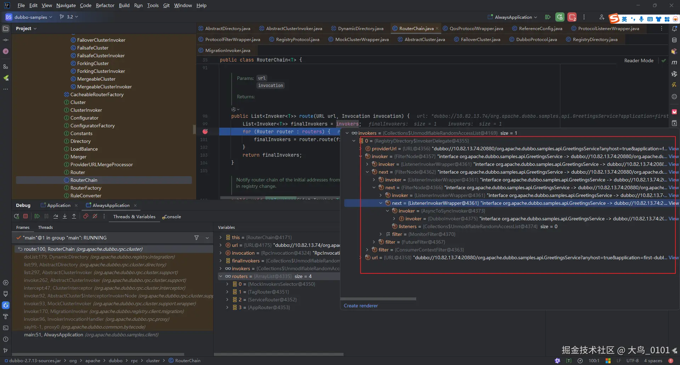This screenshot has height=365, width=680.
Task: Expand the invocation variable node
Action: 221,253
